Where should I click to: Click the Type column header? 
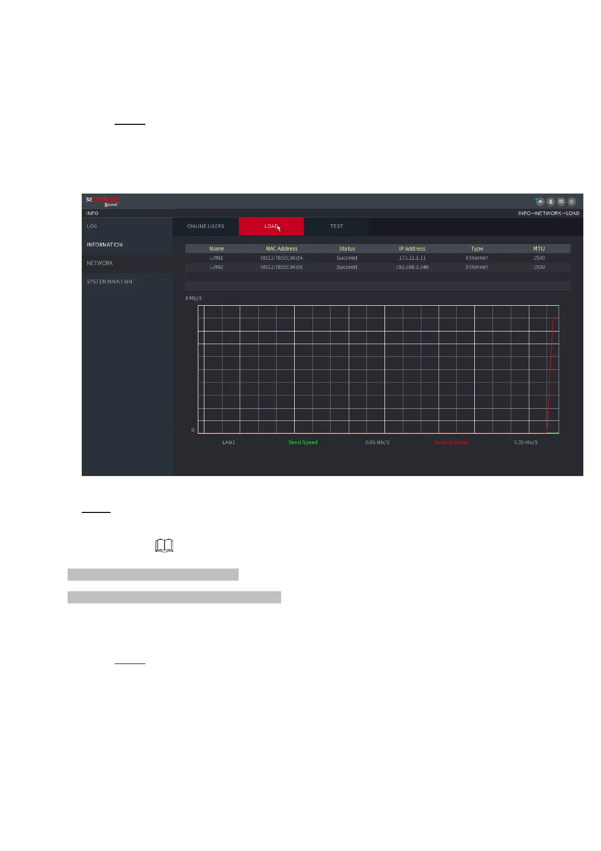pos(477,249)
